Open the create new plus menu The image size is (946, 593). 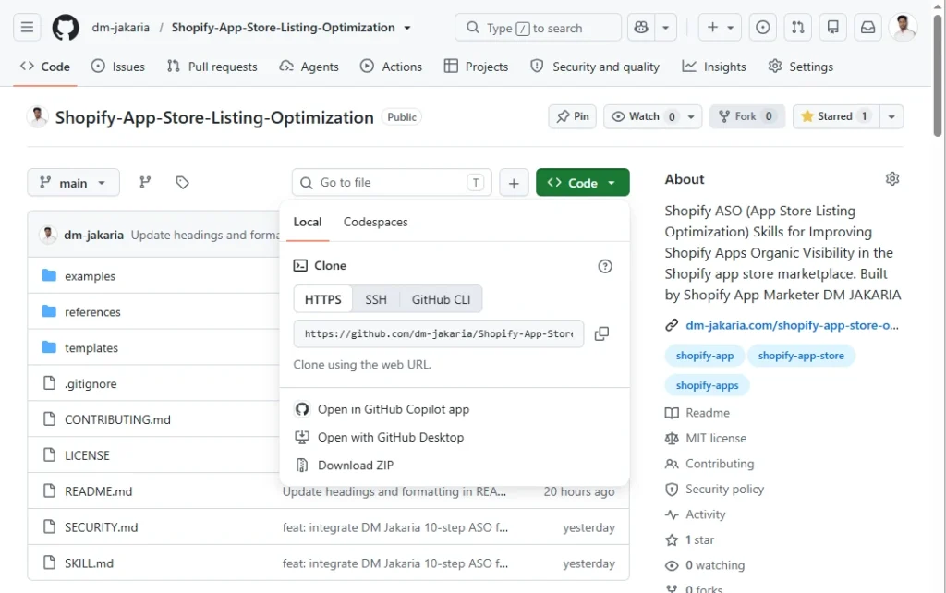point(720,27)
